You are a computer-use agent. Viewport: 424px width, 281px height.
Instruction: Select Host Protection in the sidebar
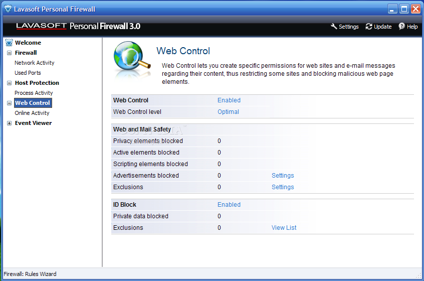click(37, 83)
